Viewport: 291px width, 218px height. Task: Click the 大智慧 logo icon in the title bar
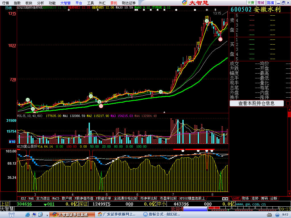pos(185,3)
